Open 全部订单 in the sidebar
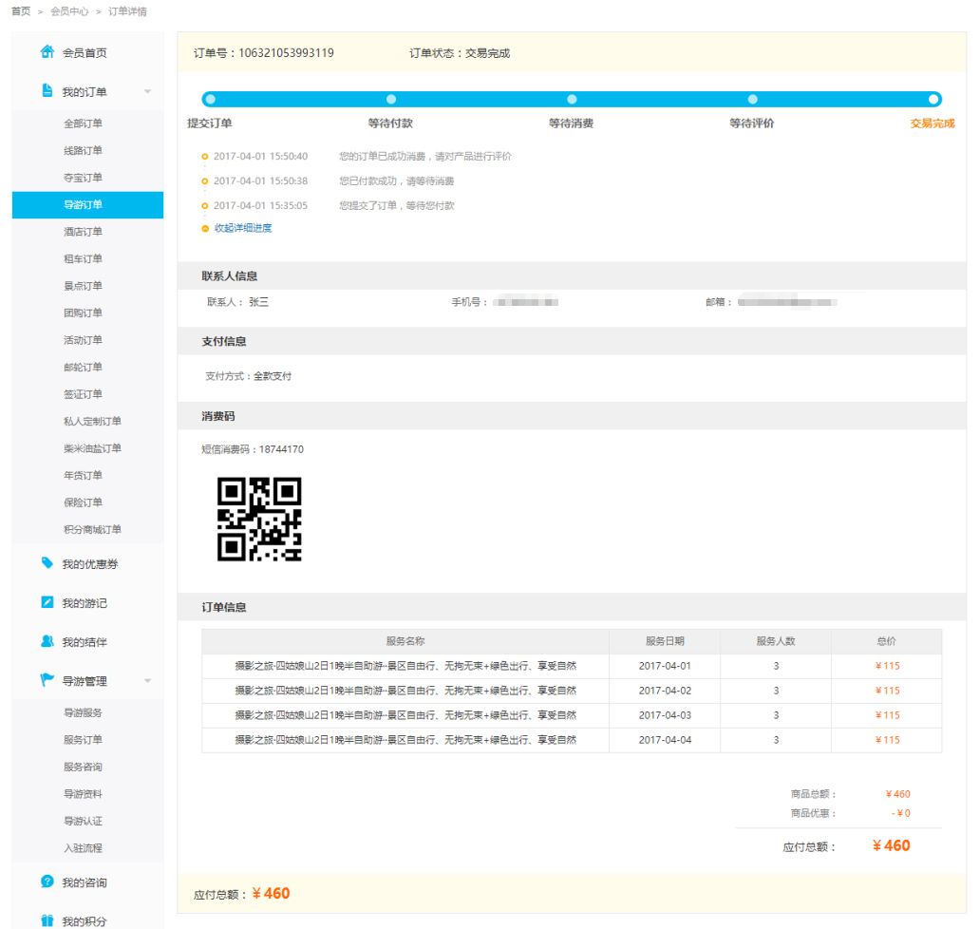Viewport: 980px width, 929px height. pyautogui.click(x=84, y=123)
